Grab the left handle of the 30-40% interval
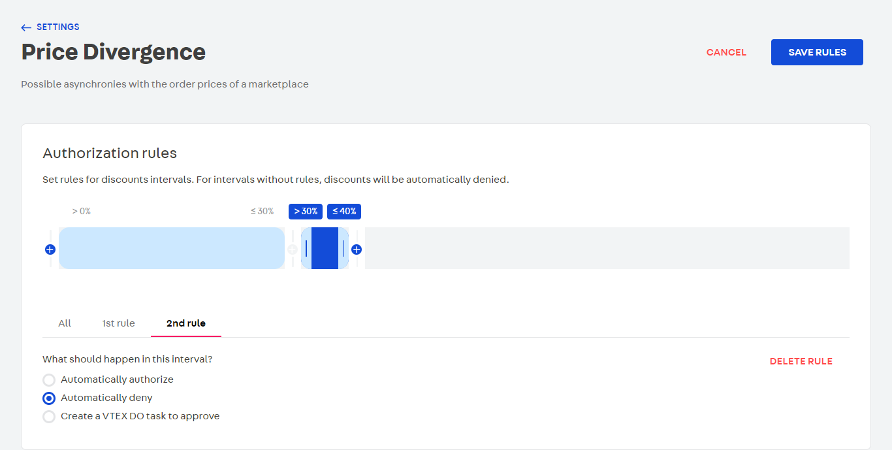The image size is (892, 450). tap(306, 249)
